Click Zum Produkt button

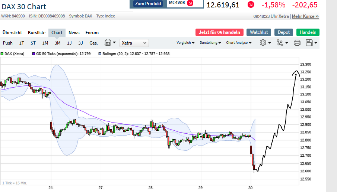click(x=148, y=4)
